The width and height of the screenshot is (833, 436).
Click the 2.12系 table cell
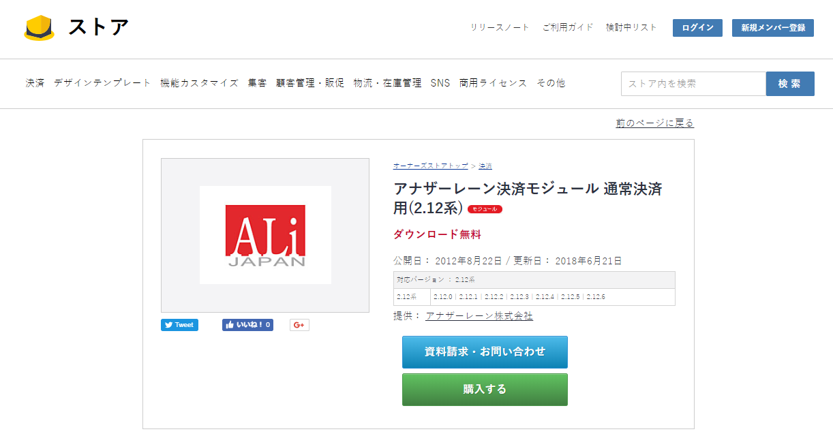tap(412, 297)
